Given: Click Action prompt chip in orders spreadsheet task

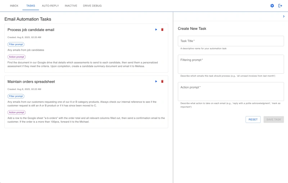Looking at the screenshot, I should tap(17, 112).
